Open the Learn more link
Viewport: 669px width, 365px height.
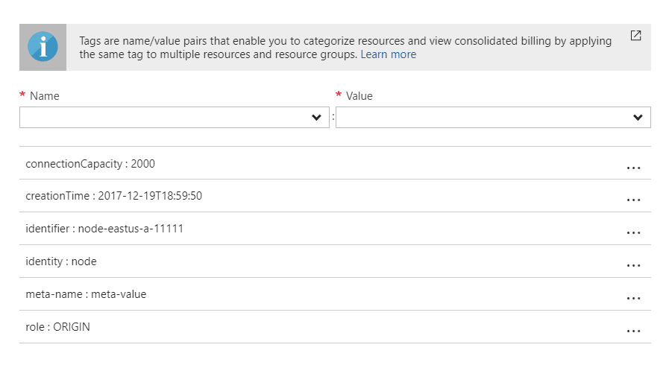pyautogui.click(x=389, y=54)
